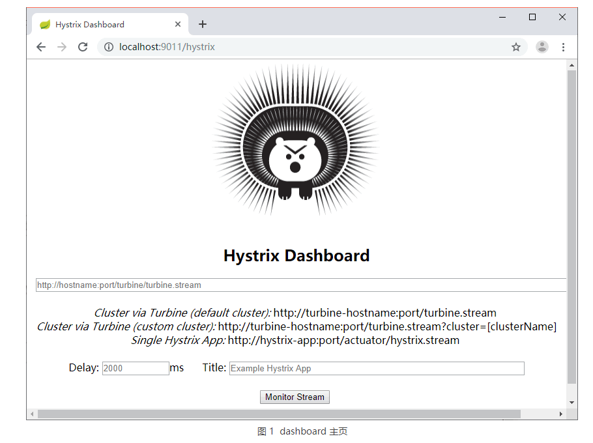Select the Hystrix Dashboard browser tab
The width and height of the screenshot is (593, 443).
109,24
